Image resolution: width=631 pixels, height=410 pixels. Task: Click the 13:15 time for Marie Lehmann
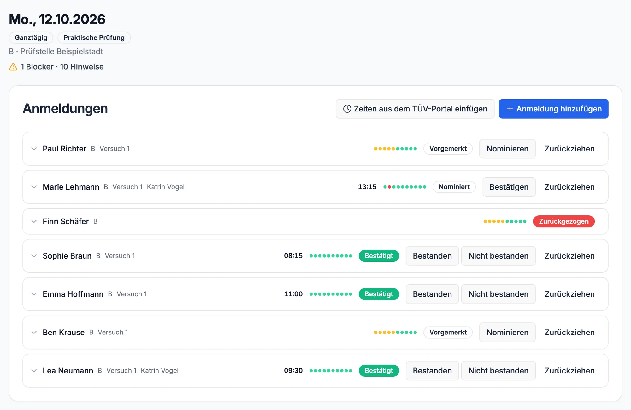(367, 187)
